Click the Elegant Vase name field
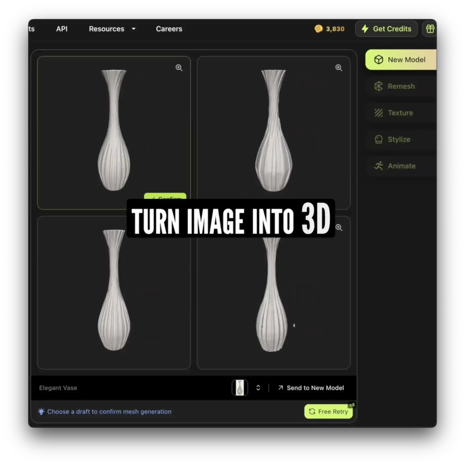 (x=58, y=388)
